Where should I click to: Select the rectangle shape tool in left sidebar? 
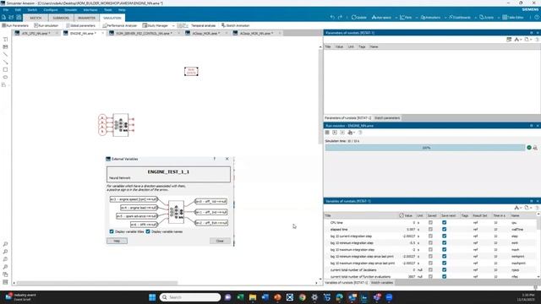[x=5, y=69]
